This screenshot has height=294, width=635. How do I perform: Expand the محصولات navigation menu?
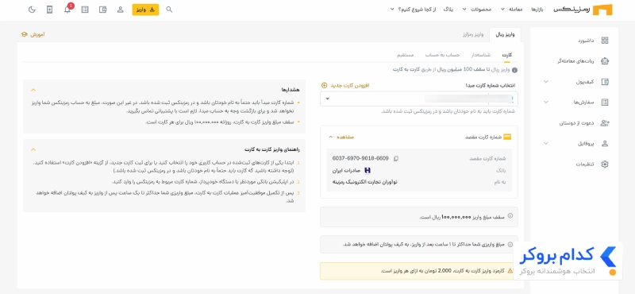coord(478,10)
